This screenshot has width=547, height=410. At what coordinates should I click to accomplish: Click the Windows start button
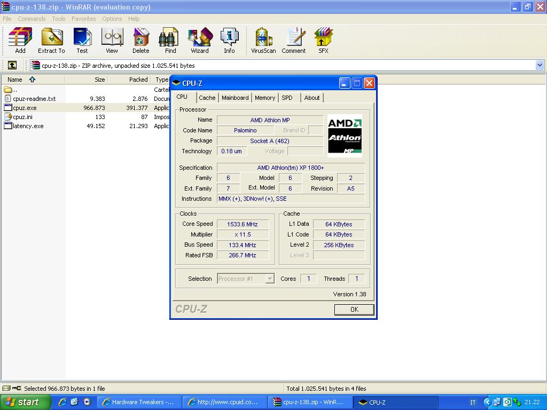25,402
